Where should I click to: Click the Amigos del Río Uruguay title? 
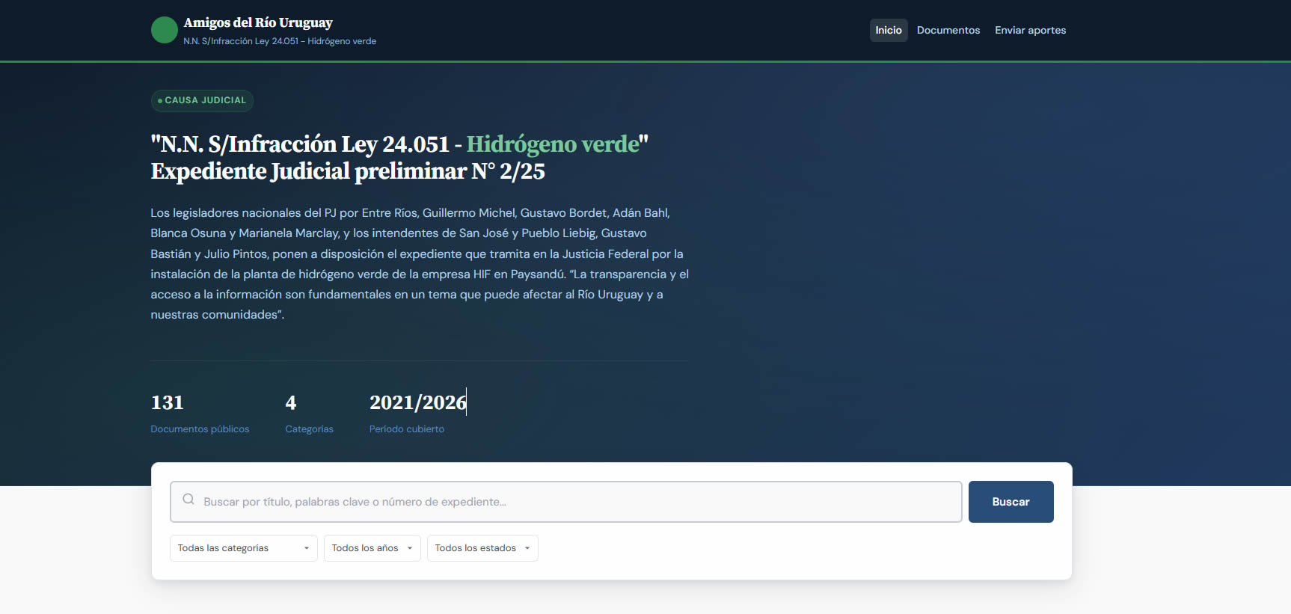click(x=258, y=22)
